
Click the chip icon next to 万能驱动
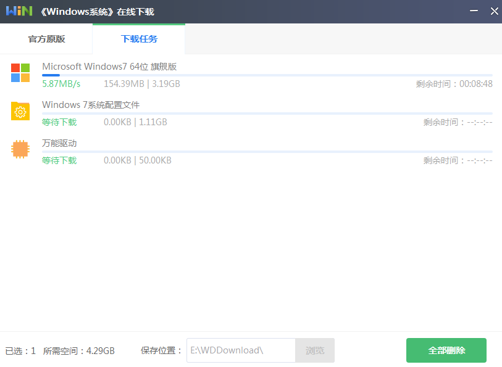click(20, 149)
